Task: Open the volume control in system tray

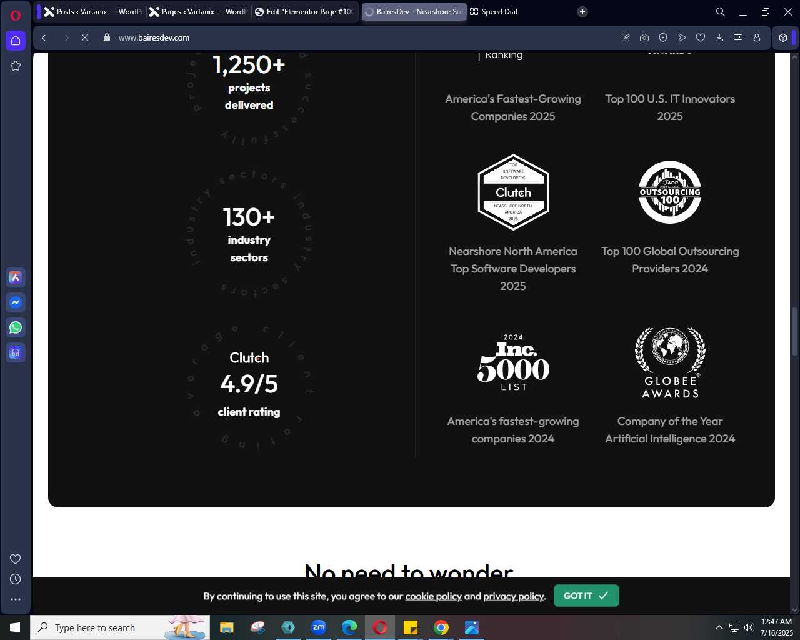Action: click(x=749, y=627)
